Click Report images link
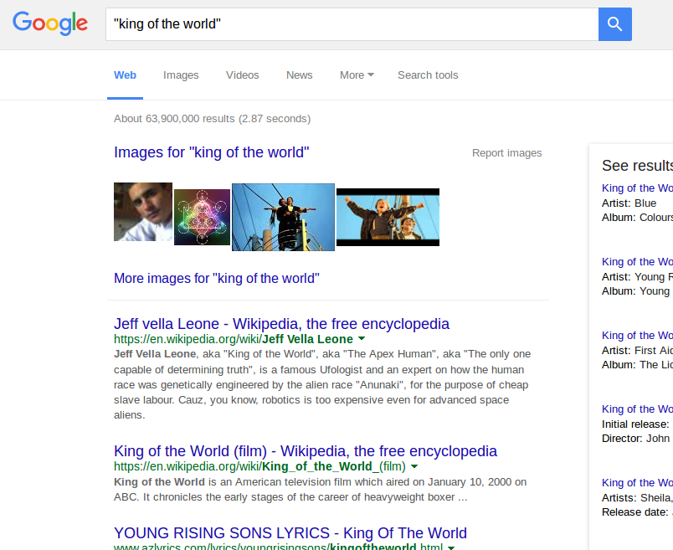 click(x=507, y=153)
